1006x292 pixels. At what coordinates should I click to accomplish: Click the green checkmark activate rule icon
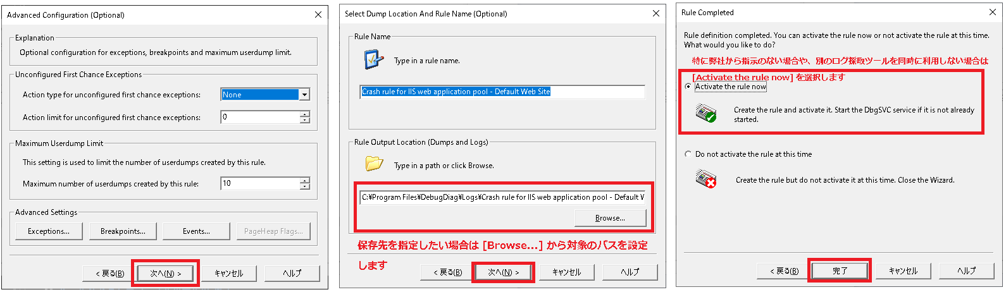[705, 114]
